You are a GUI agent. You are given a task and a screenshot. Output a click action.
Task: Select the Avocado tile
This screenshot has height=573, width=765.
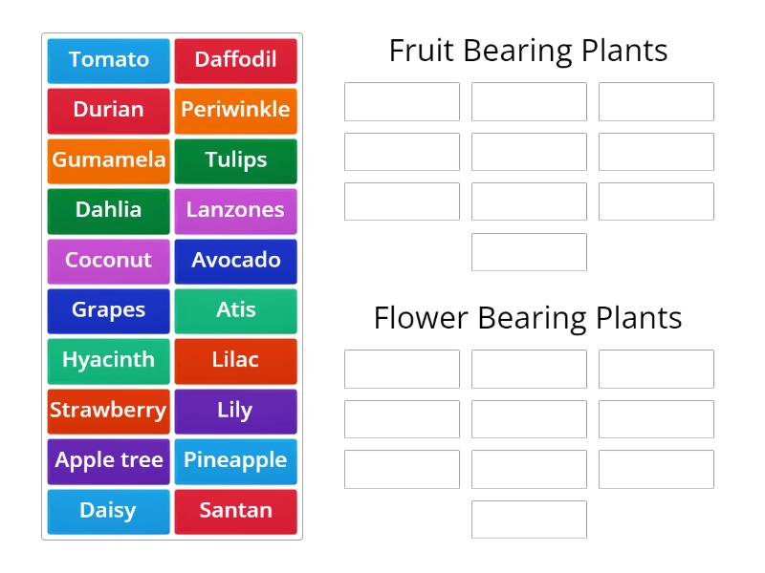tap(235, 261)
